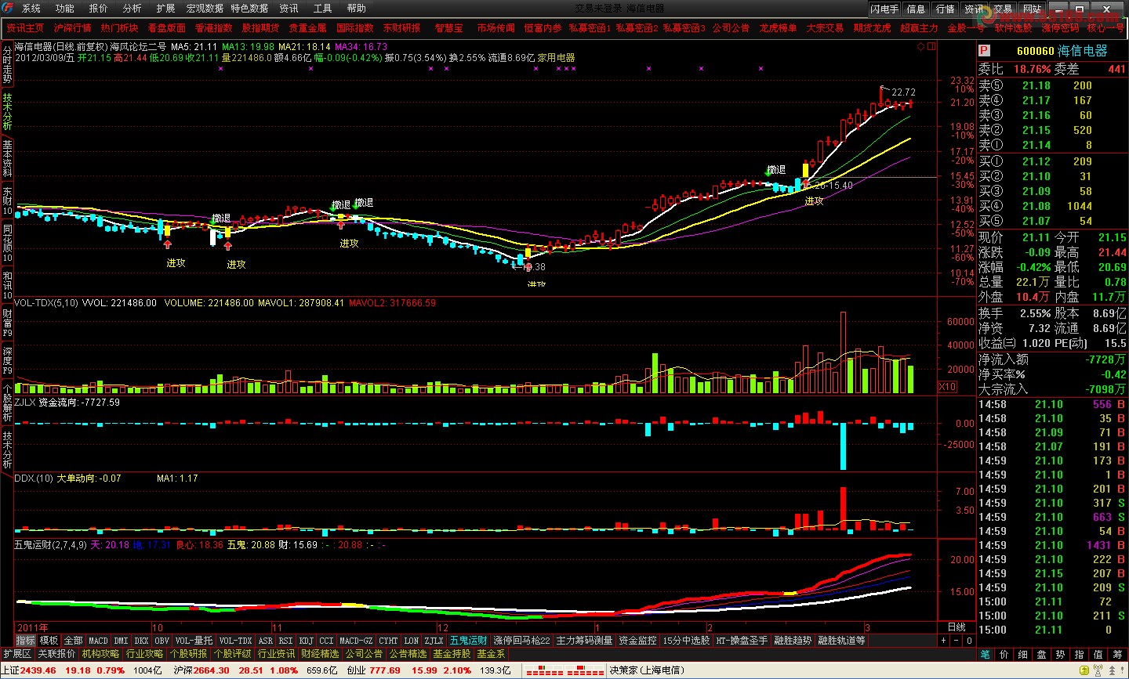1129x679 pixels.
Task: Open the 宏观数据 menu
Action: click(205, 9)
